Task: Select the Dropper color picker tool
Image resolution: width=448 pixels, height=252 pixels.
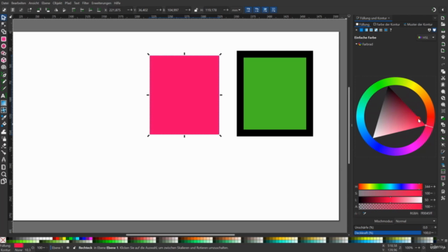Action: [3, 118]
